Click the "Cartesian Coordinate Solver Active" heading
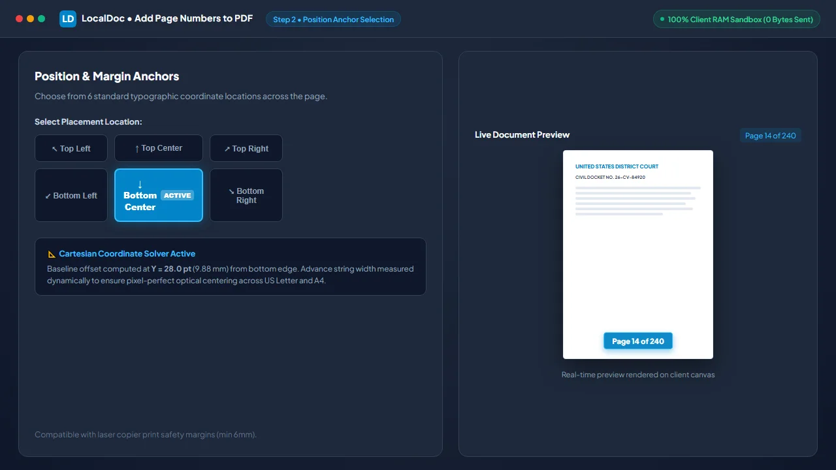This screenshot has width=836, height=470. point(127,254)
